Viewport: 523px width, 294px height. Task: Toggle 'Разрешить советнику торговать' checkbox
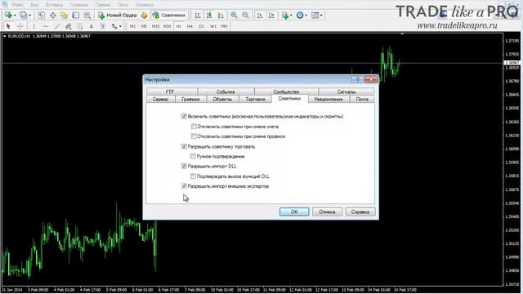[x=184, y=146]
